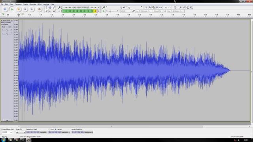Select the Draw (pencil) tool
The width and height of the screenshot is (253, 142).
[54, 7]
